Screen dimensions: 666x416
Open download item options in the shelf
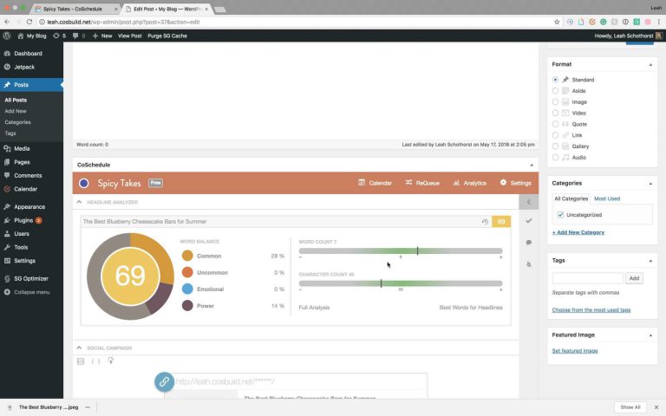tap(88, 407)
